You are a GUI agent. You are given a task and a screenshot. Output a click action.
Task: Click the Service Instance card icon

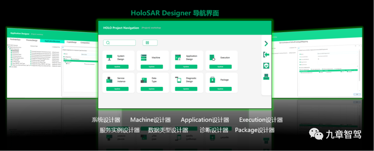[109, 80]
